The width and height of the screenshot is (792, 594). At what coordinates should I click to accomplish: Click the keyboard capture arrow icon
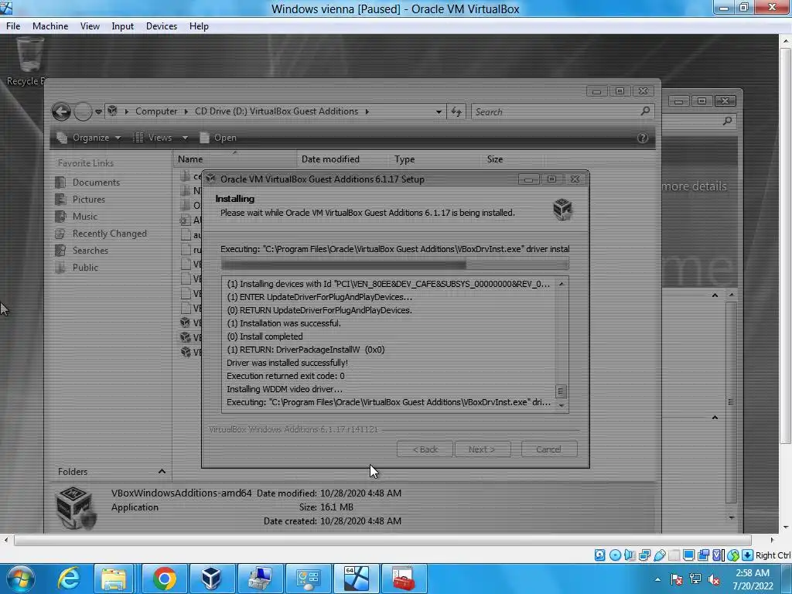tap(748, 555)
